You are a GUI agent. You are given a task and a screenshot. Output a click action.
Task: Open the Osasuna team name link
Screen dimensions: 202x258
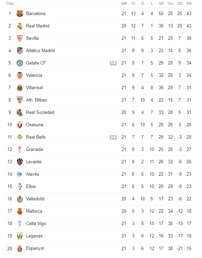tap(35, 125)
